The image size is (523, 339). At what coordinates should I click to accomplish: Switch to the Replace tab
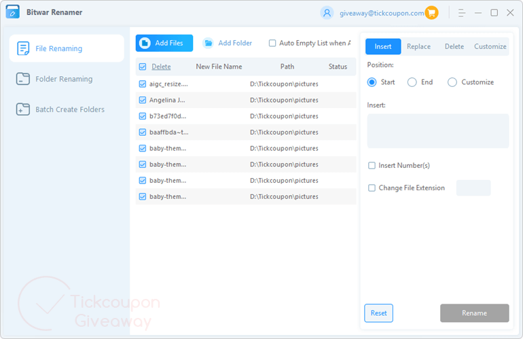418,46
